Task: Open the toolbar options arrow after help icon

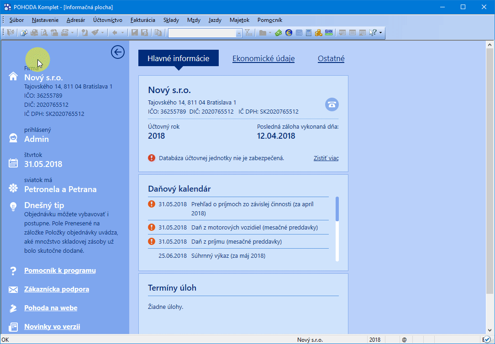Action: point(380,32)
